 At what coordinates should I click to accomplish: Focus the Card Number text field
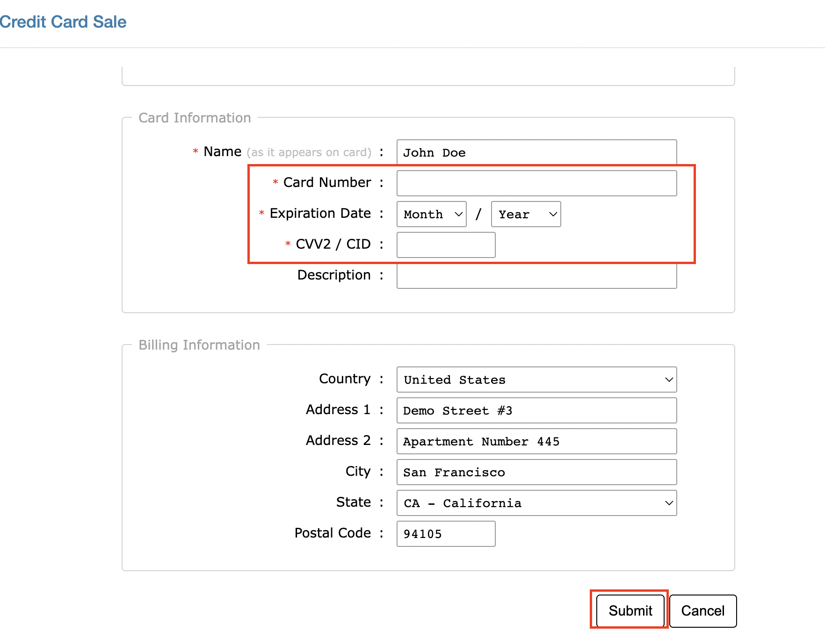click(536, 183)
